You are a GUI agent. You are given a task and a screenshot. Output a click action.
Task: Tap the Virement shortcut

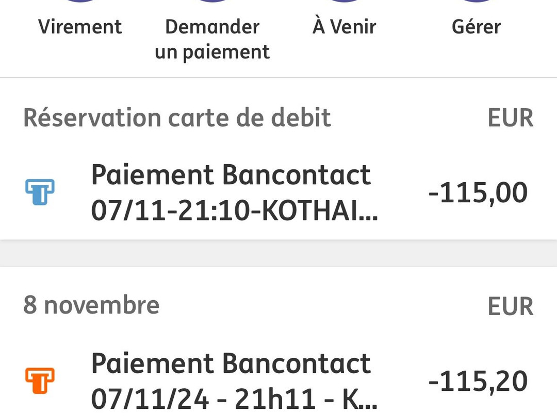[80, 27]
